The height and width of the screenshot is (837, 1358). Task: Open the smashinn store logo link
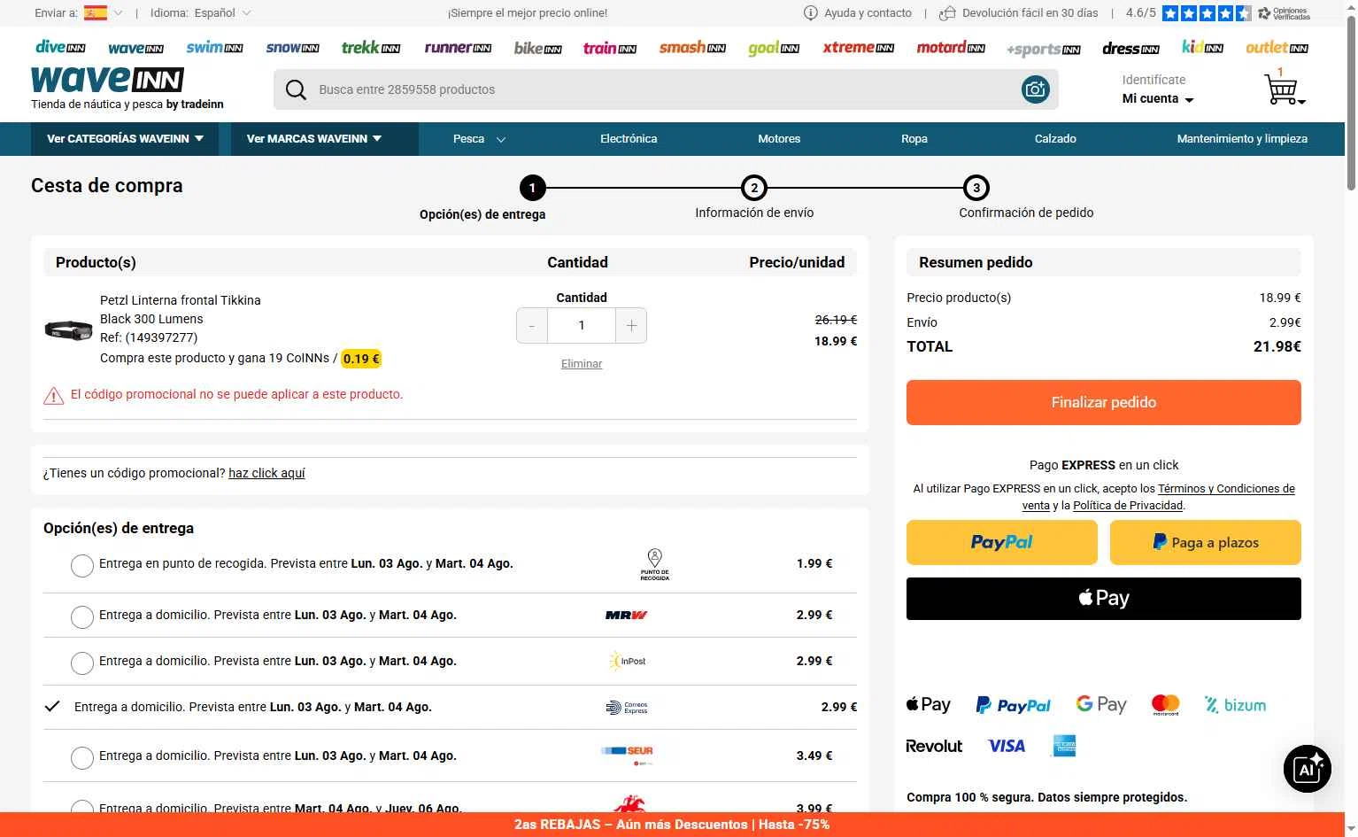coord(692,47)
